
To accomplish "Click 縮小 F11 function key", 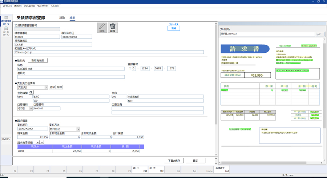I will [x=140, y=169].
